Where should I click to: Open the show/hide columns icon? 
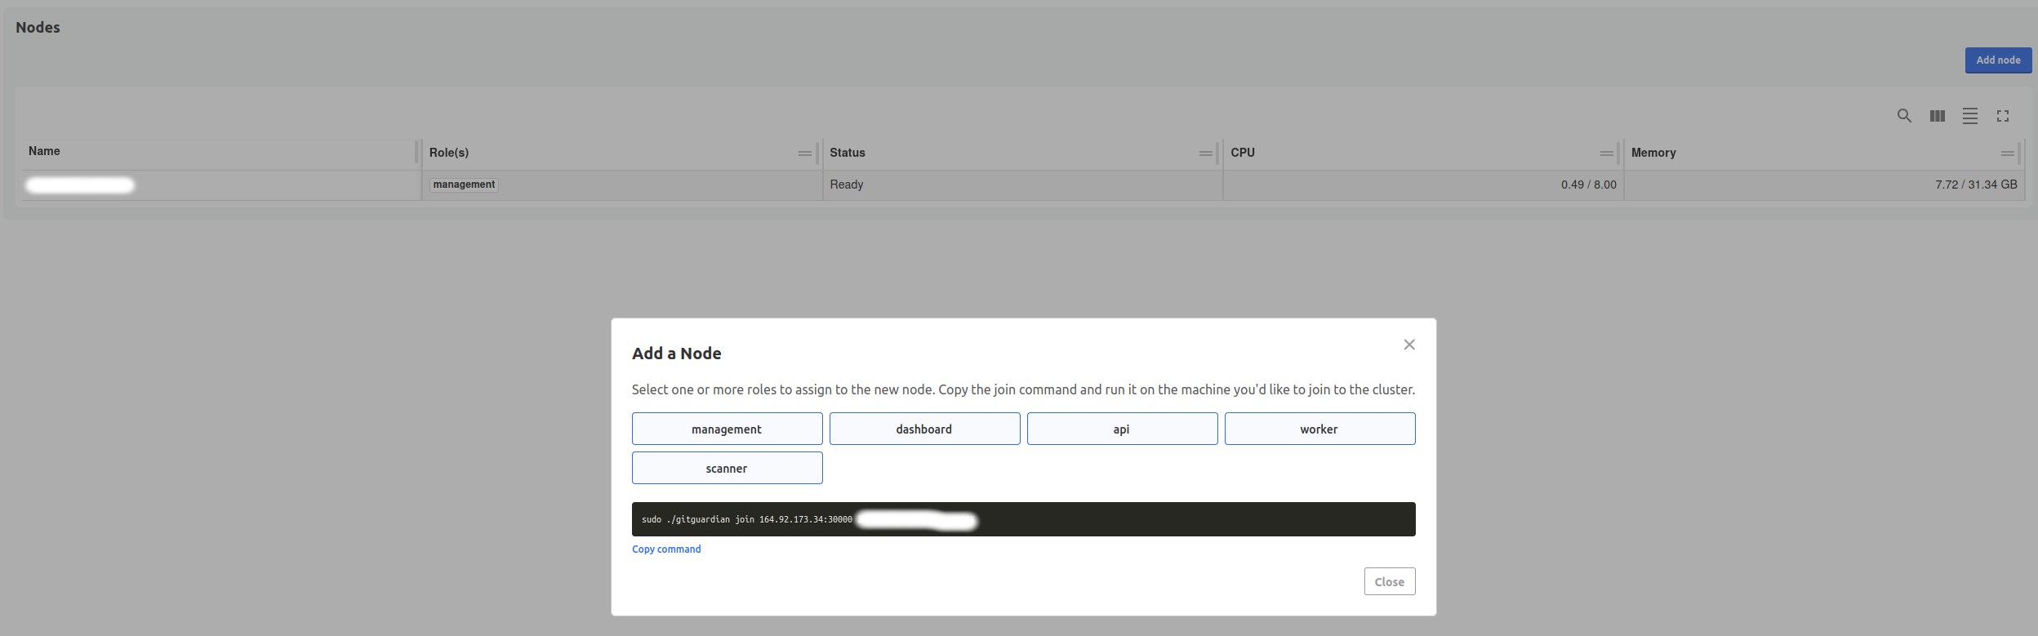[1937, 116]
